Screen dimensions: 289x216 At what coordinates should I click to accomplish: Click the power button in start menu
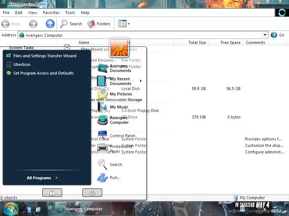pos(92,193)
